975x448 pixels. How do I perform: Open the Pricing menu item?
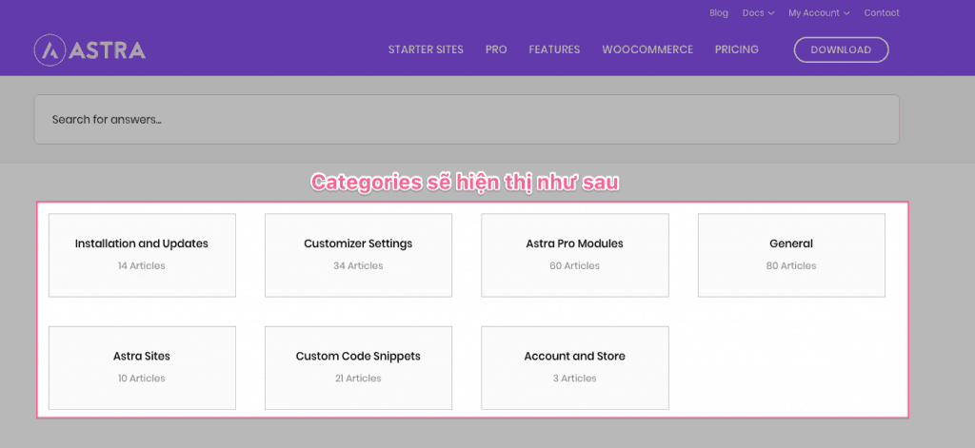(x=736, y=49)
